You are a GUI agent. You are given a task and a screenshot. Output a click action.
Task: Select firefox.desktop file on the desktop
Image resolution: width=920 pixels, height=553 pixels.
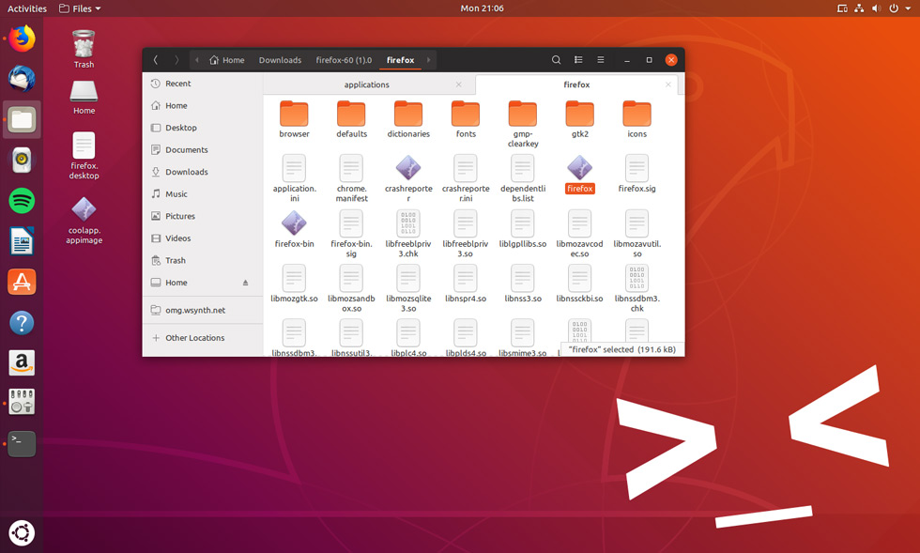(84, 156)
